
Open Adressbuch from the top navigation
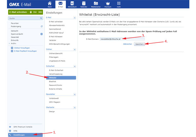pyautogui.click(x=72, y=4)
